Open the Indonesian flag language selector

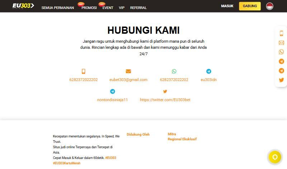(x=270, y=6)
